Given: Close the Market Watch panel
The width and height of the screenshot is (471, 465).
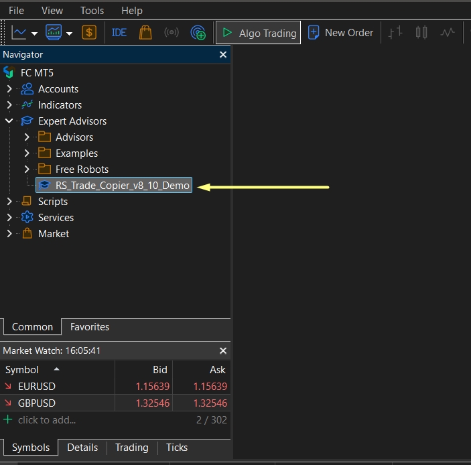Looking at the screenshot, I should pyautogui.click(x=223, y=350).
